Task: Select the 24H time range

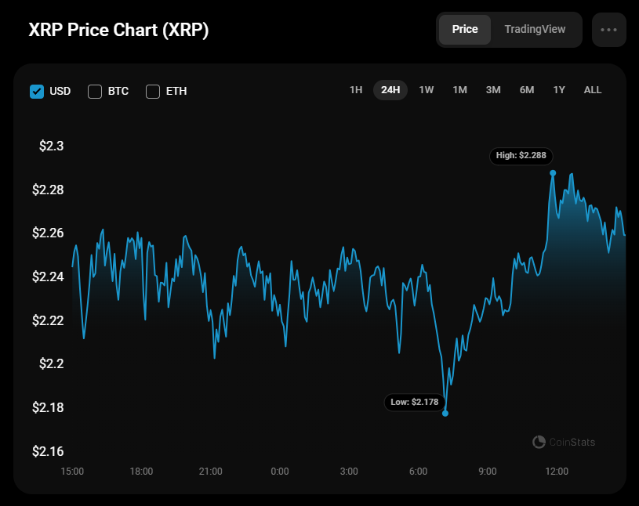Action: click(390, 90)
